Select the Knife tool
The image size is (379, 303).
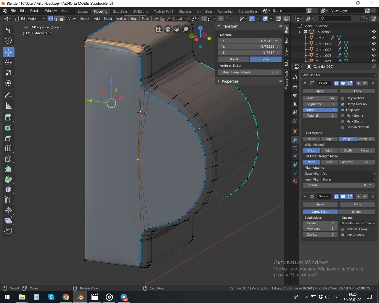click(x=8, y=159)
